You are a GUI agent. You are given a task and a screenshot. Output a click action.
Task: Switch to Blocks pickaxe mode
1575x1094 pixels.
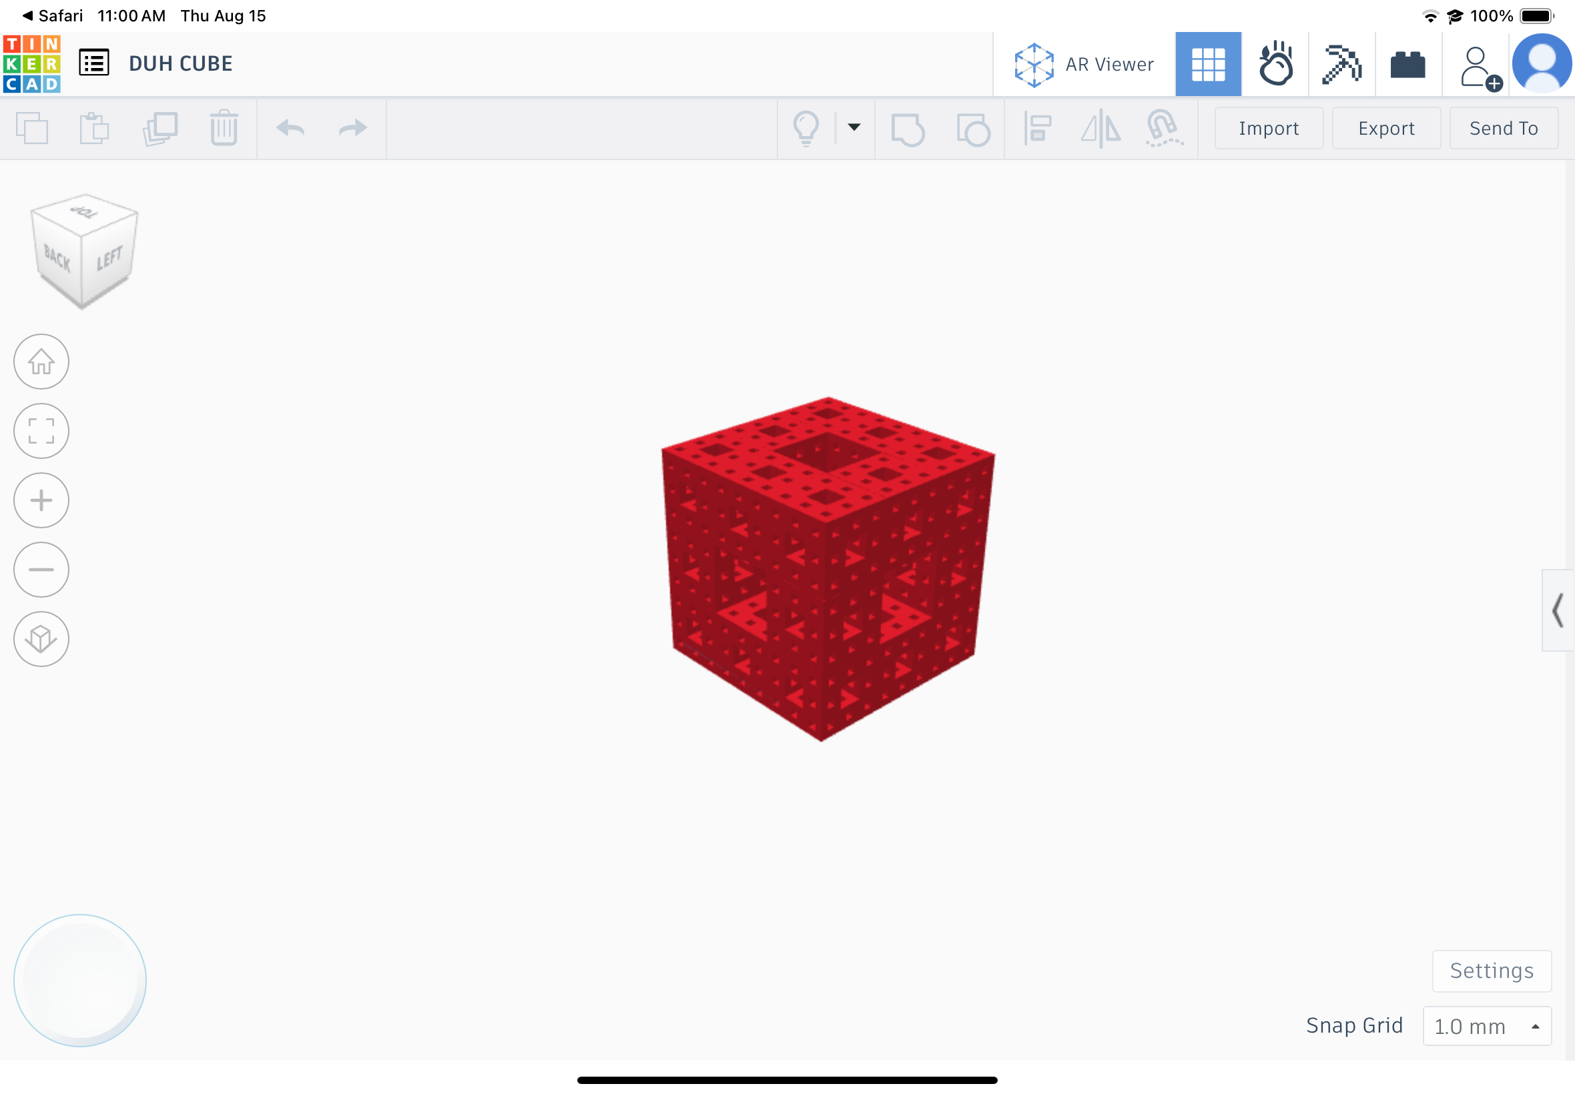click(1342, 65)
